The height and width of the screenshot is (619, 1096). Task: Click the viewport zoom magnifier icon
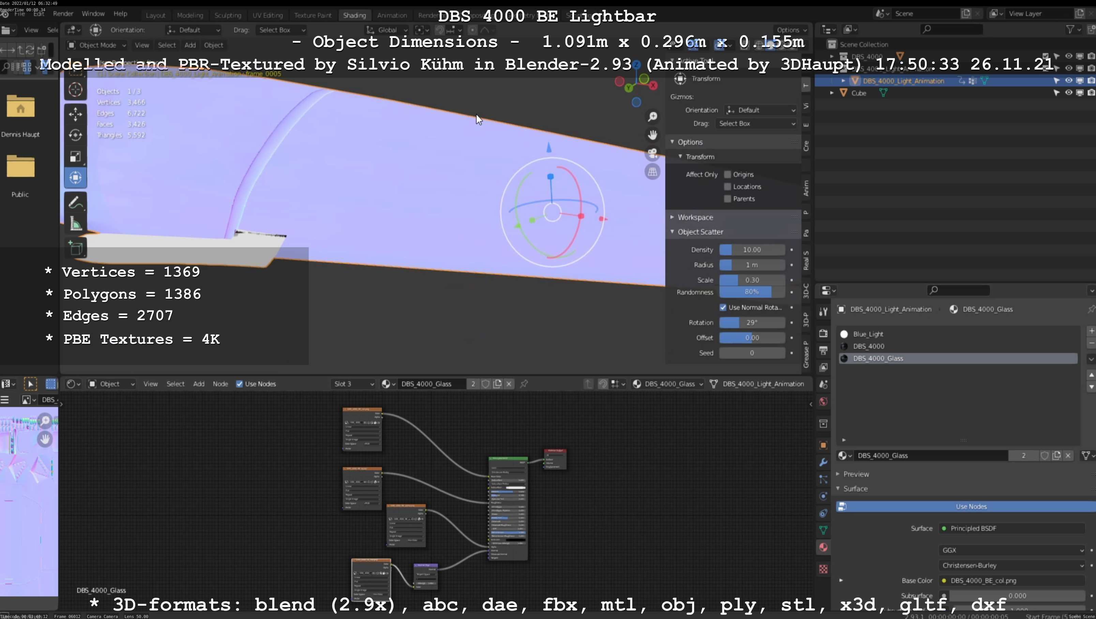tap(652, 117)
